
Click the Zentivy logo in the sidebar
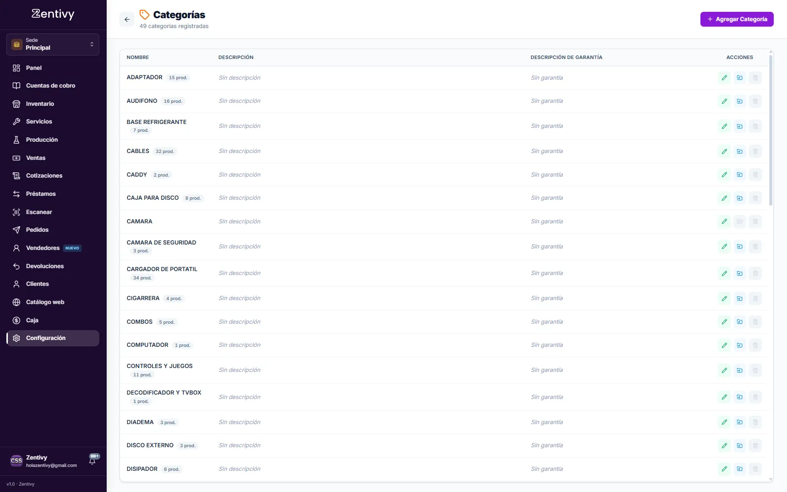[x=53, y=14]
